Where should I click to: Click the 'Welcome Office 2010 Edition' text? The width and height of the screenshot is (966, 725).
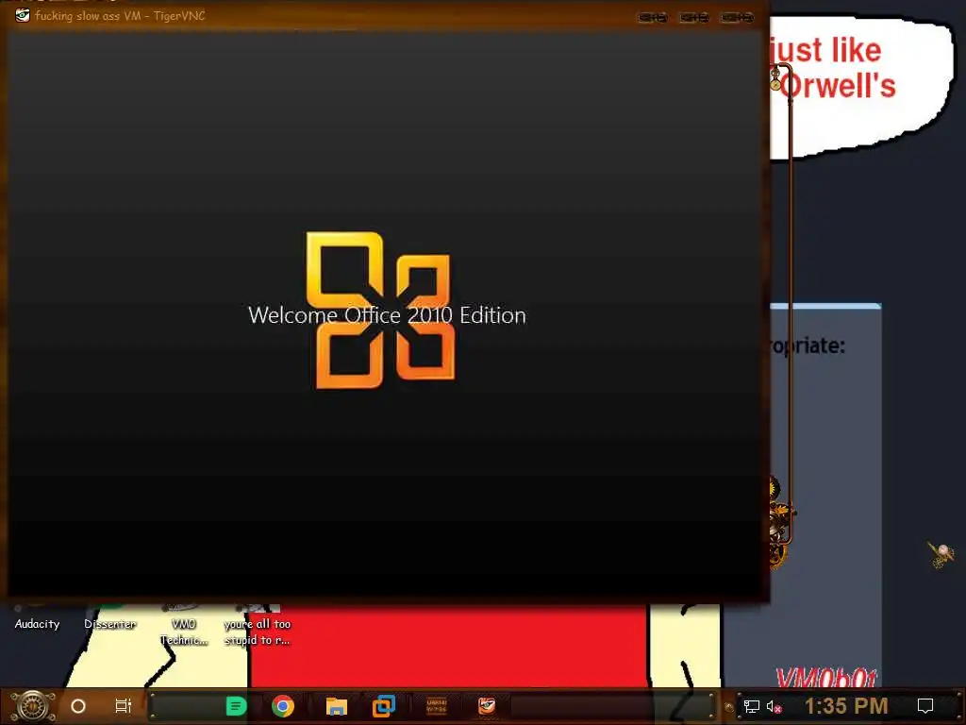tap(387, 315)
